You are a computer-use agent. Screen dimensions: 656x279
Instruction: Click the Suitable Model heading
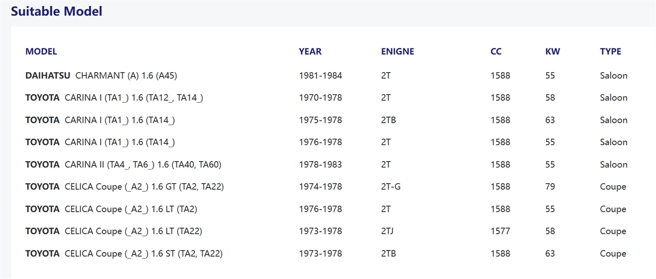coord(57,11)
